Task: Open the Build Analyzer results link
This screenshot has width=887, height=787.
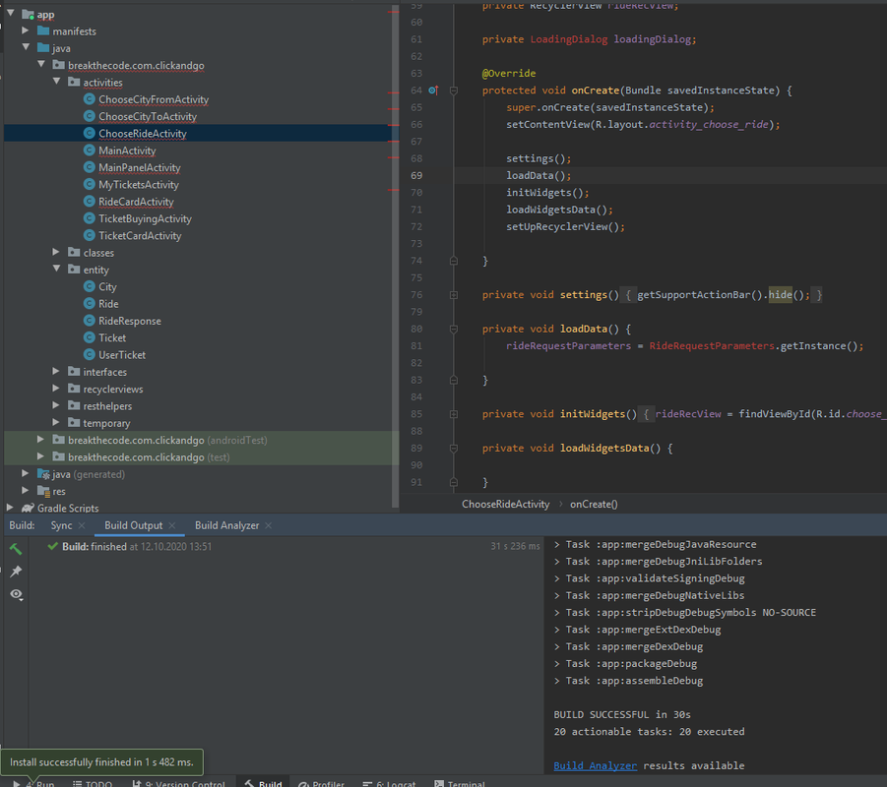Action: pos(595,765)
